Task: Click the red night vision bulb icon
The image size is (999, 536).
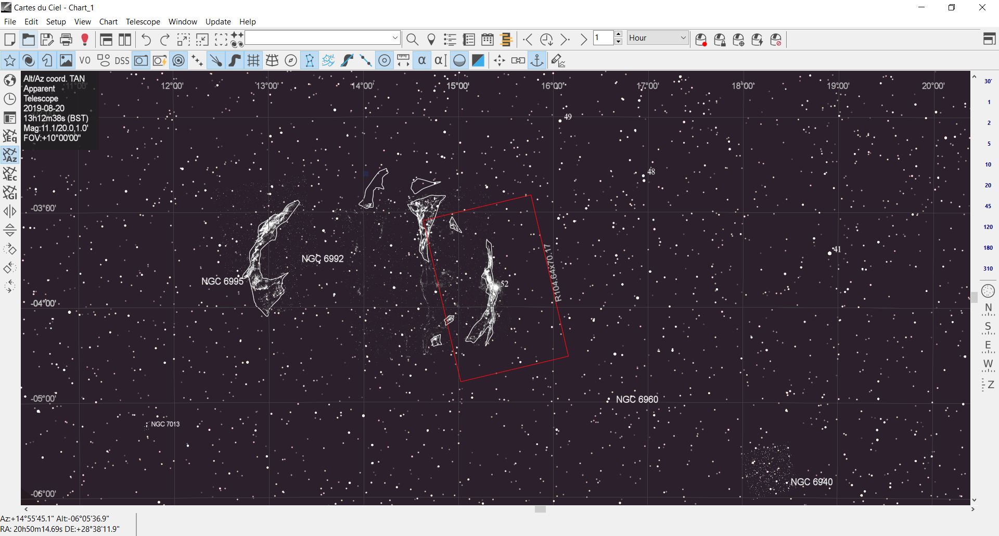Action: [x=85, y=40]
